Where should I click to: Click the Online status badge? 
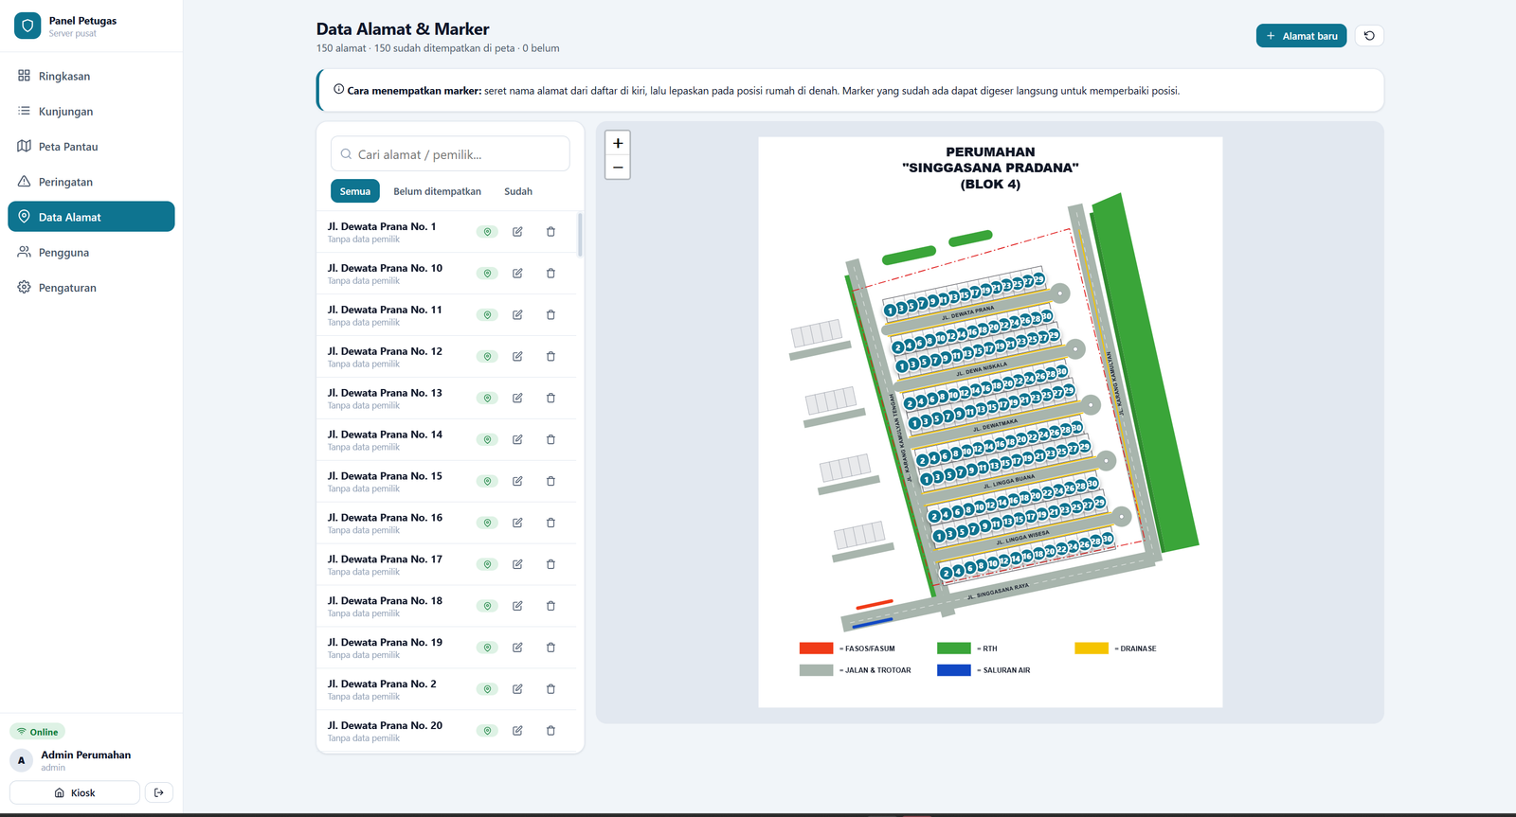click(x=38, y=732)
